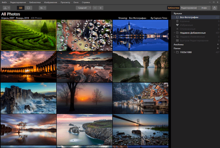Toggle the panel layout options button
Screen dimensions: 220x148
coord(43,8)
